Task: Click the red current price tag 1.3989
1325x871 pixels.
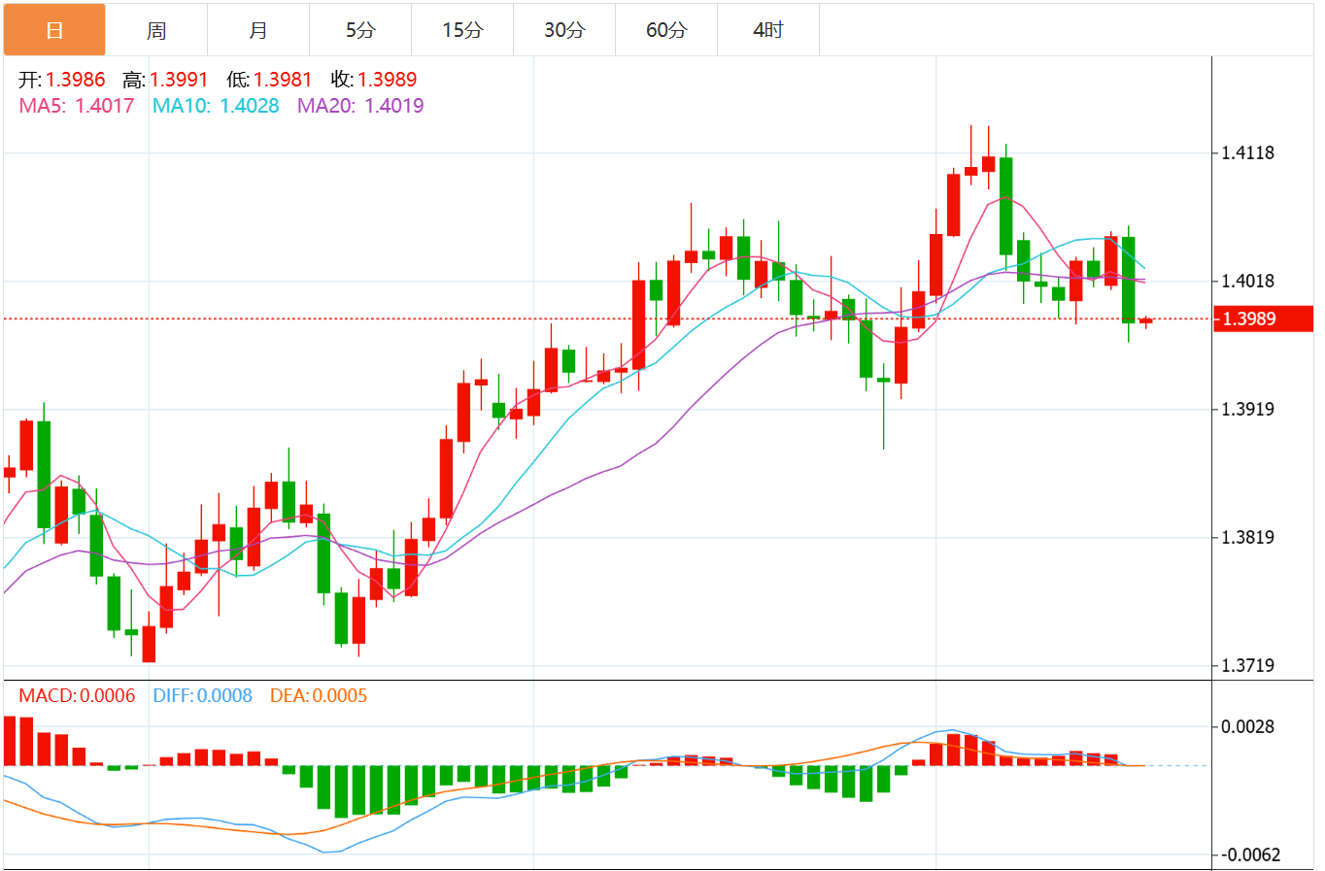Action: tap(1263, 318)
